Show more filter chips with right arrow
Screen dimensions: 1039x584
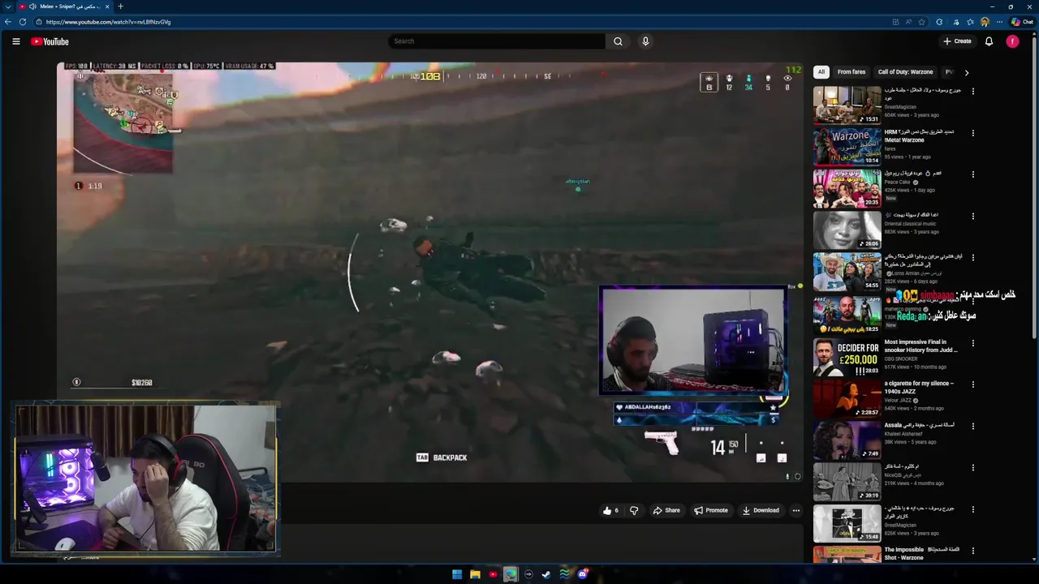click(966, 72)
